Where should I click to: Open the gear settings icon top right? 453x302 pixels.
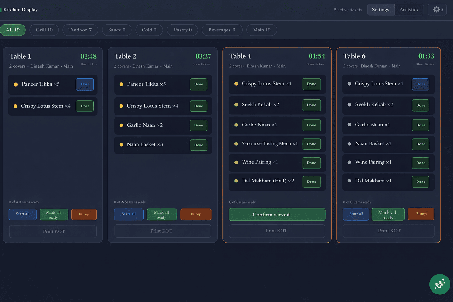click(437, 9)
